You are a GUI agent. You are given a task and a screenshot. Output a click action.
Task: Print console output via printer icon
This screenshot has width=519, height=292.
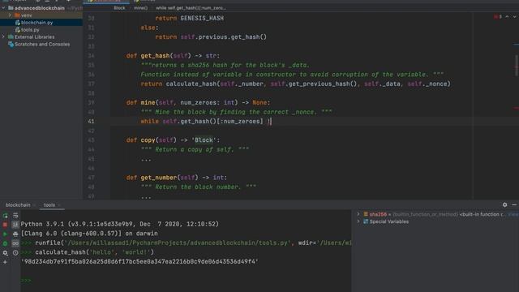(x=15, y=234)
